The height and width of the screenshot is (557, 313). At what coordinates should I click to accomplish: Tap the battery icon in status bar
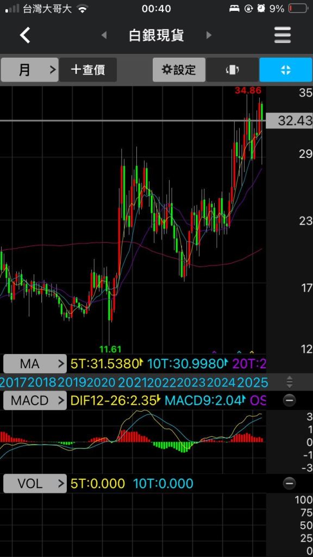tap(297, 9)
